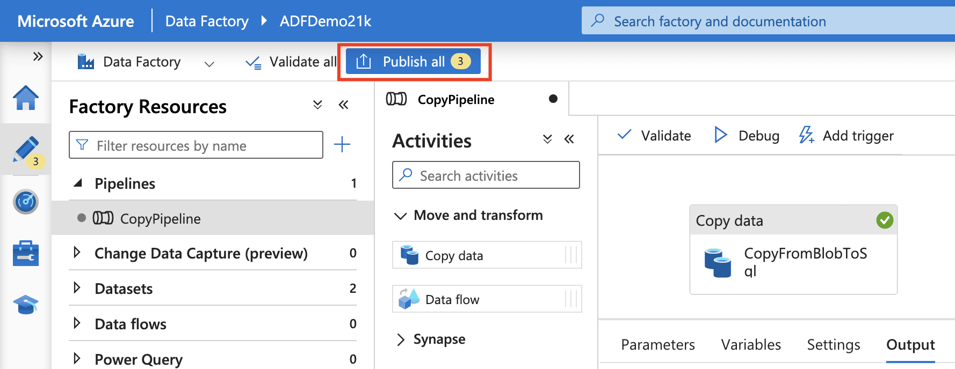
Task: Open the Learning Center graduation cap icon
Action: click(25, 305)
